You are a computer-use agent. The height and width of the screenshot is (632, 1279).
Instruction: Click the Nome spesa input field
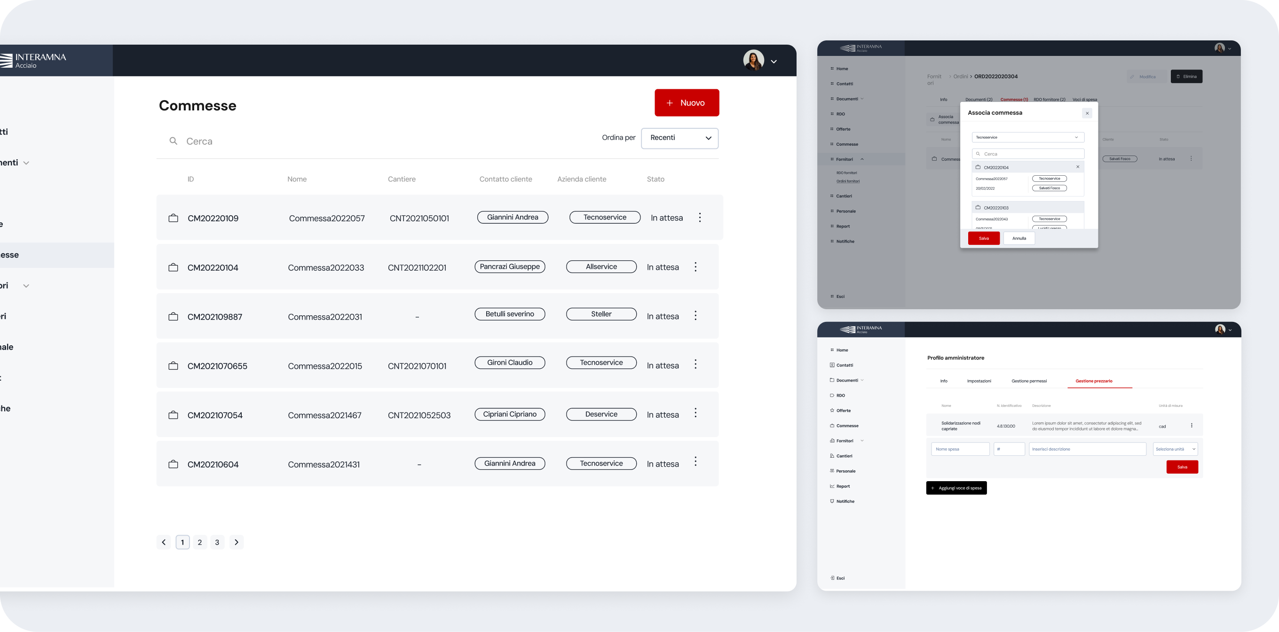point(960,449)
